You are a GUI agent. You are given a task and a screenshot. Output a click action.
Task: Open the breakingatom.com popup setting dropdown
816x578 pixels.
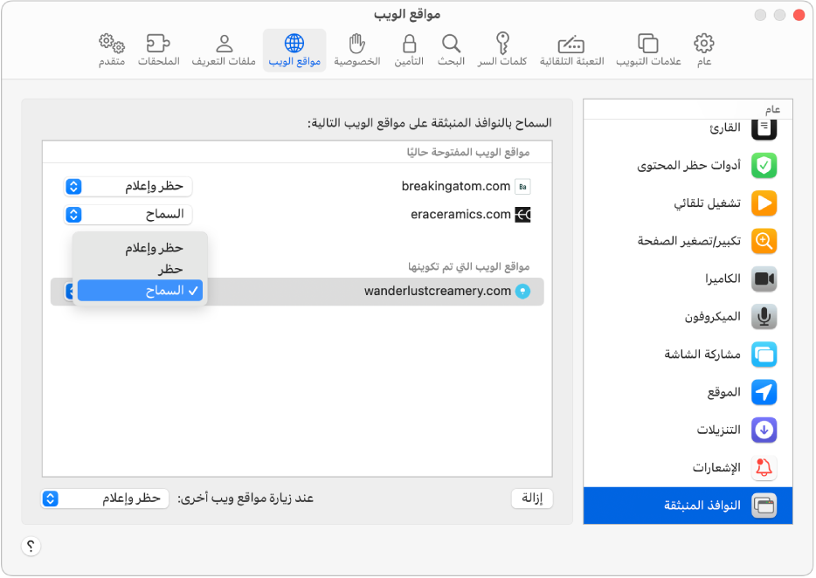(128, 186)
